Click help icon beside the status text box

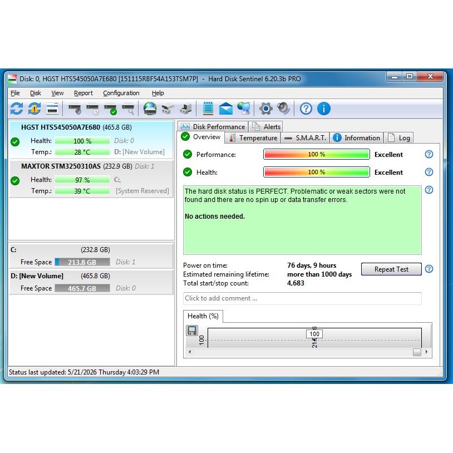coord(429,190)
